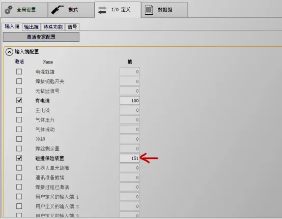The height and width of the screenshot is (219, 282).
Task: Switch to the 特殊功能 tab
Action: pyautogui.click(x=53, y=27)
